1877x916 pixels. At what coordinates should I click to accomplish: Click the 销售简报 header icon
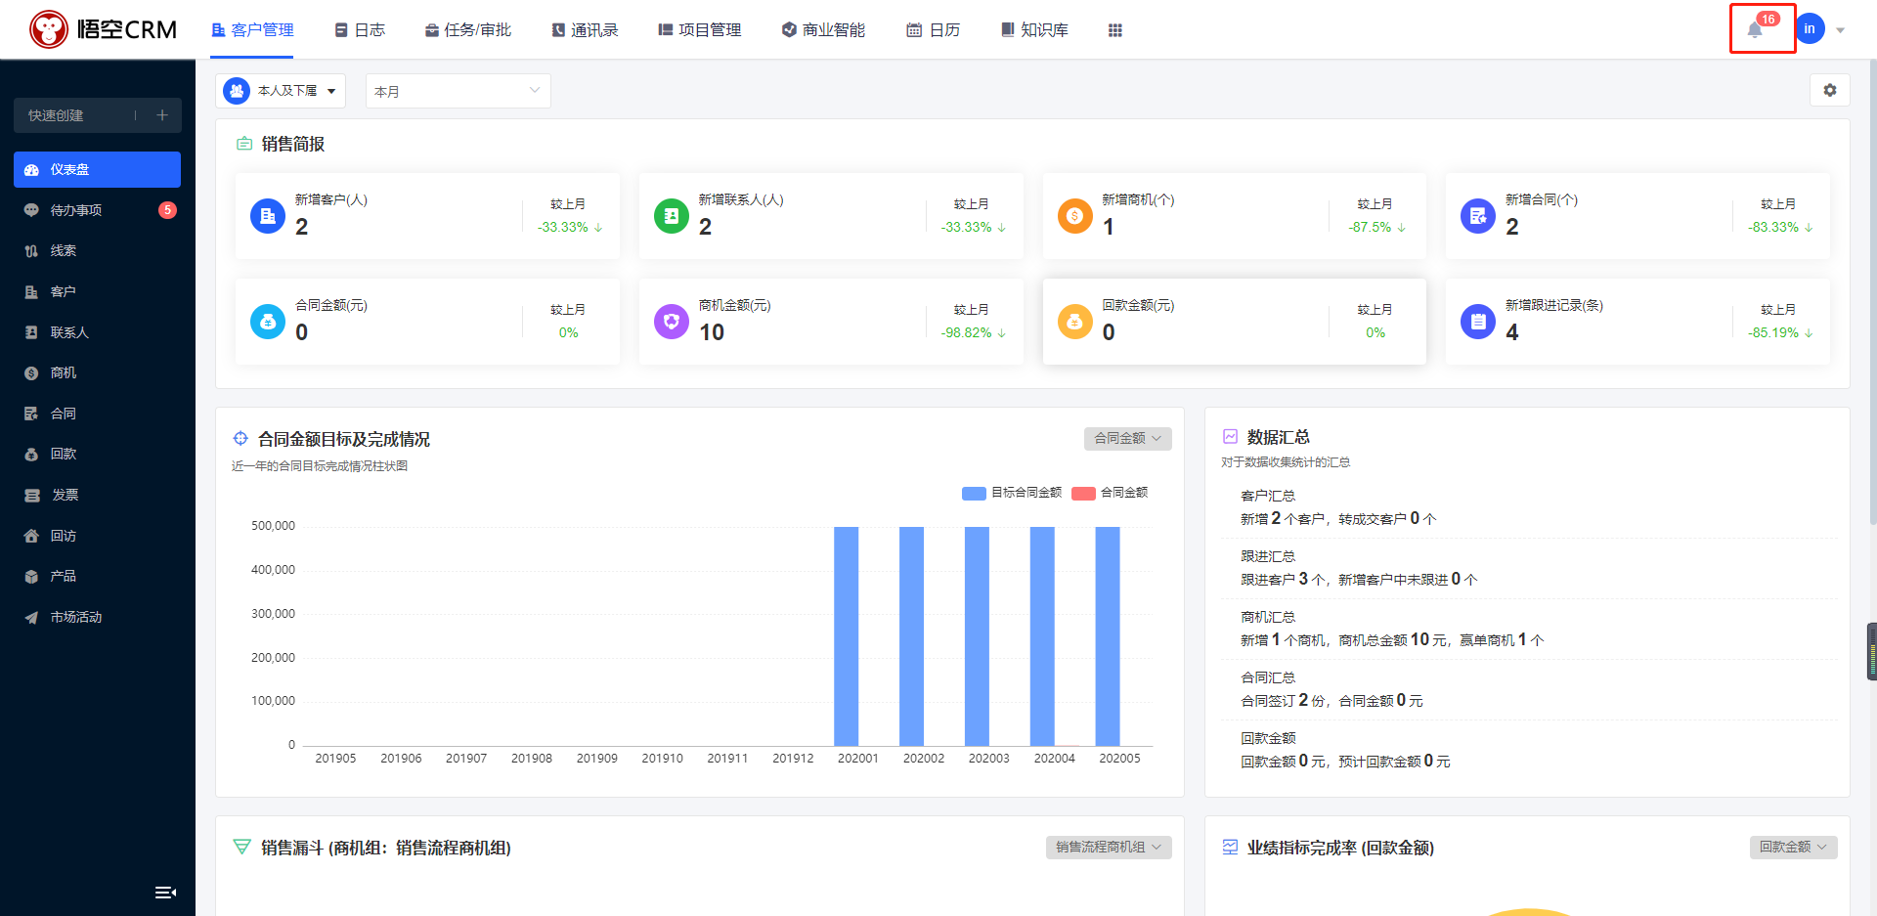pos(244,144)
